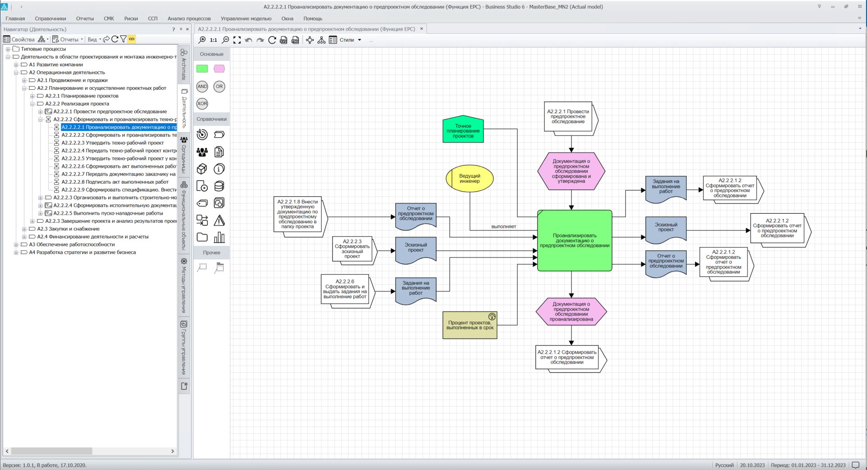Toggle auto-hide pin on Navigator panel
Screen dimensions: 867x470
[181, 29]
